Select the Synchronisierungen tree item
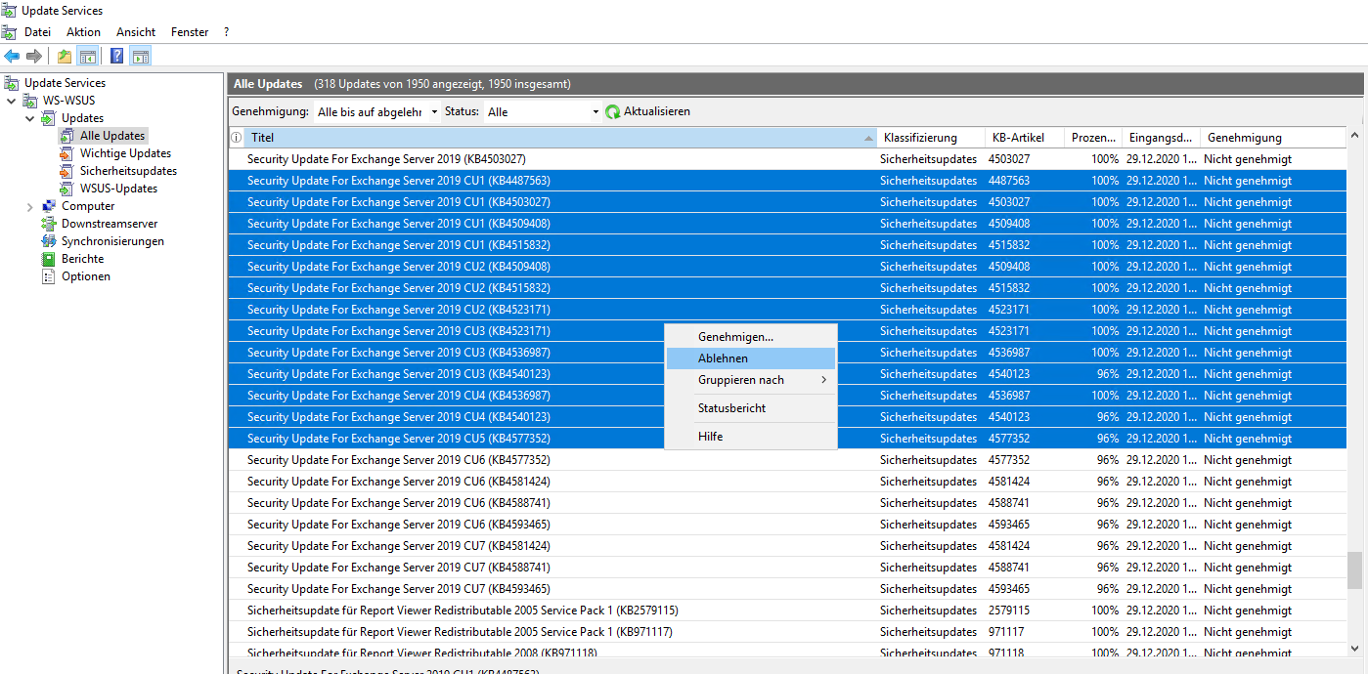Viewport: 1368px width, 674px height. click(x=112, y=241)
